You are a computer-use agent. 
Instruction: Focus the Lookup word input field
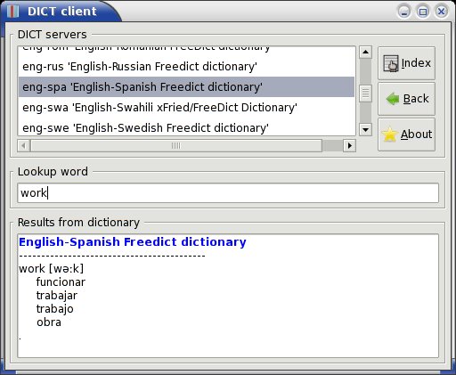pyautogui.click(x=228, y=193)
